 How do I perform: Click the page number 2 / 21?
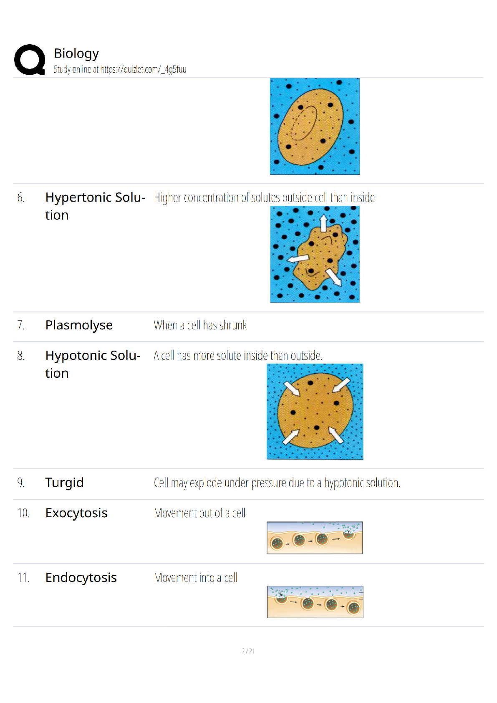(248, 651)
